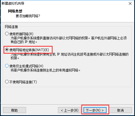
Task: Open help with the 帮助 button
Action: [x=14, y=110]
